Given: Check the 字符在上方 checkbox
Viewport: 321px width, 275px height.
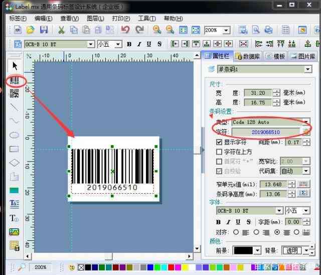Looking at the screenshot, I should click(x=219, y=152).
